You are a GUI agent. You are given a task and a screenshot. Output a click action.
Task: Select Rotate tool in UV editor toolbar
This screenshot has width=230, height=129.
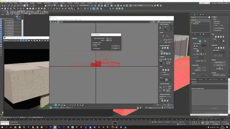[53, 22]
